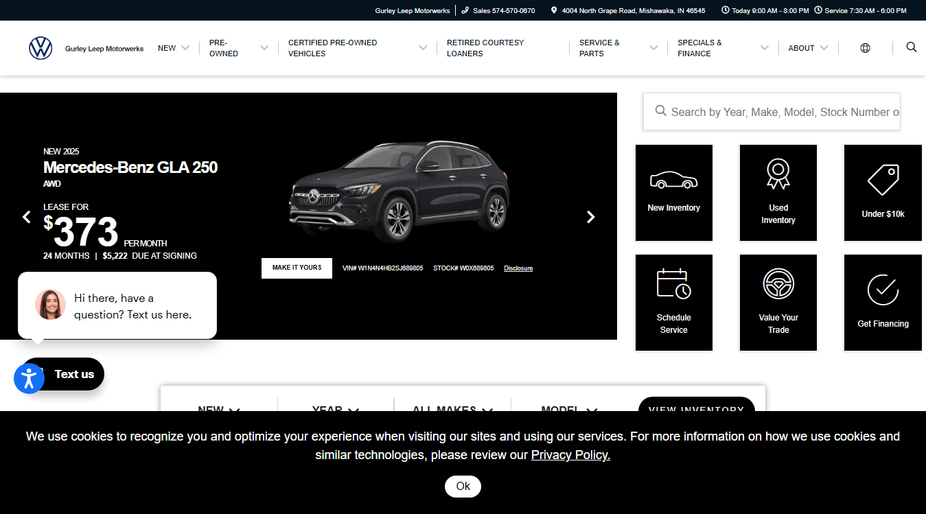Click magnifier icon inside inventory search box
The image size is (926, 514).
(660, 110)
